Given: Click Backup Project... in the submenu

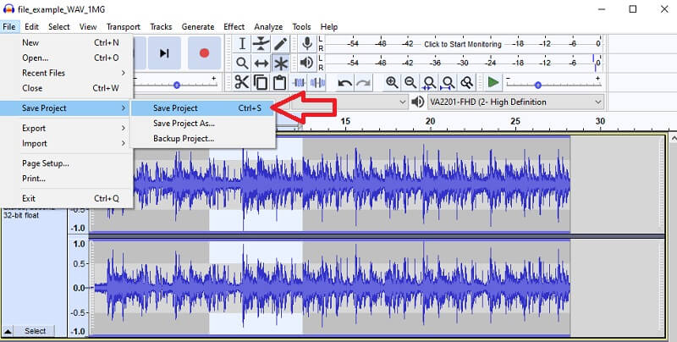Looking at the screenshot, I should [183, 138].
